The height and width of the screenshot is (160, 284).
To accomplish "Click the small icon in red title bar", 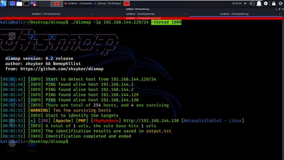I will (x=1, y=18).
